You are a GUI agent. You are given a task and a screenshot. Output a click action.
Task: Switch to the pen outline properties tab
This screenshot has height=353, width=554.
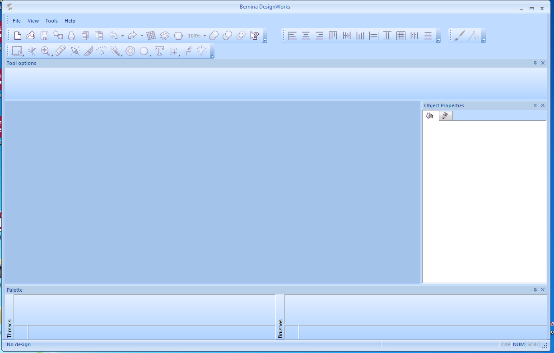coord(445,116)
